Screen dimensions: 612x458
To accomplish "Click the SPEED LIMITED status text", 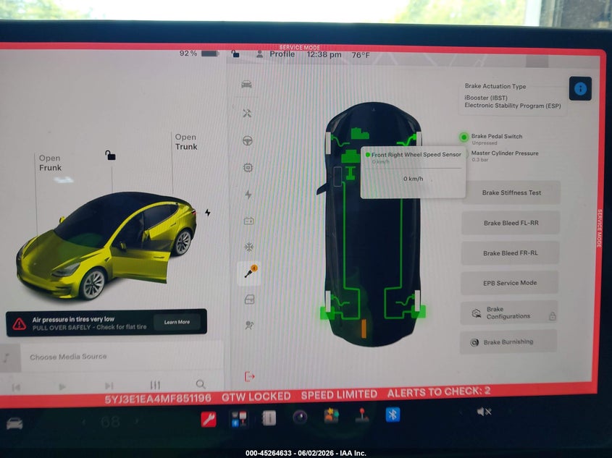I will click(x=339, y=394).
